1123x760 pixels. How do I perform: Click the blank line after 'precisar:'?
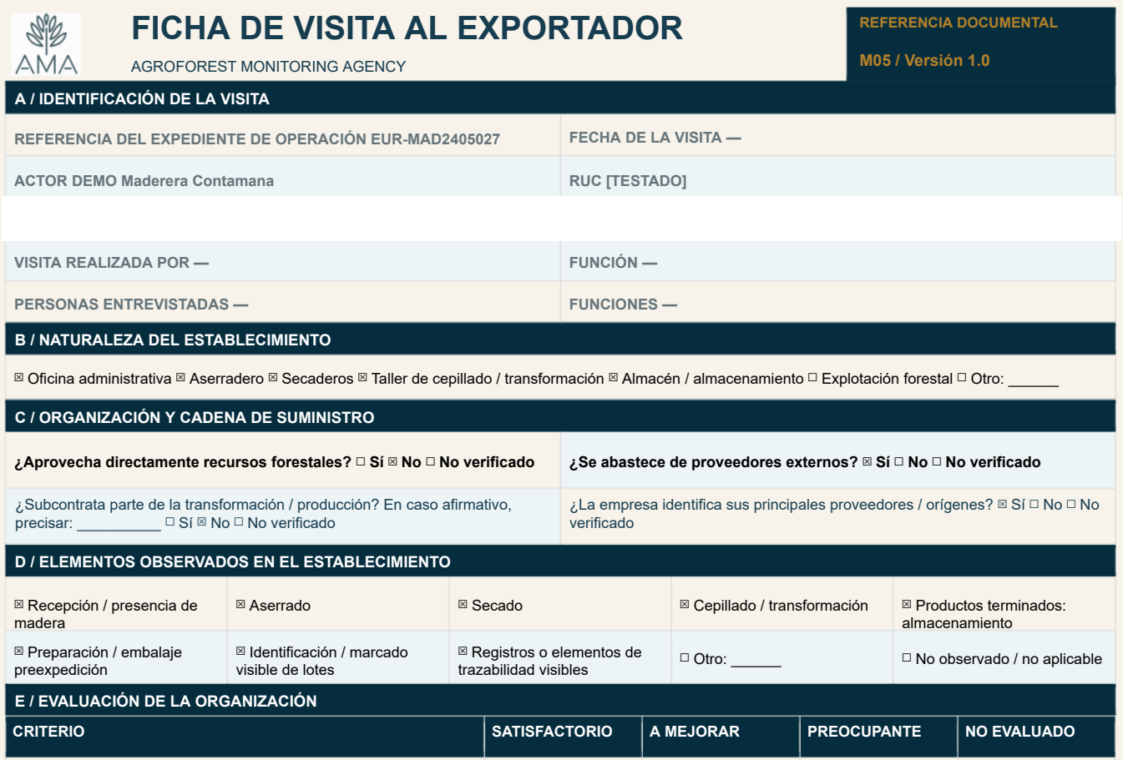pyautogui.click(x=119, y=524)
